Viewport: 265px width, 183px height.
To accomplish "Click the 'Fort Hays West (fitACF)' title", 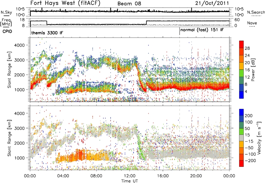I will tap(65, 3).
